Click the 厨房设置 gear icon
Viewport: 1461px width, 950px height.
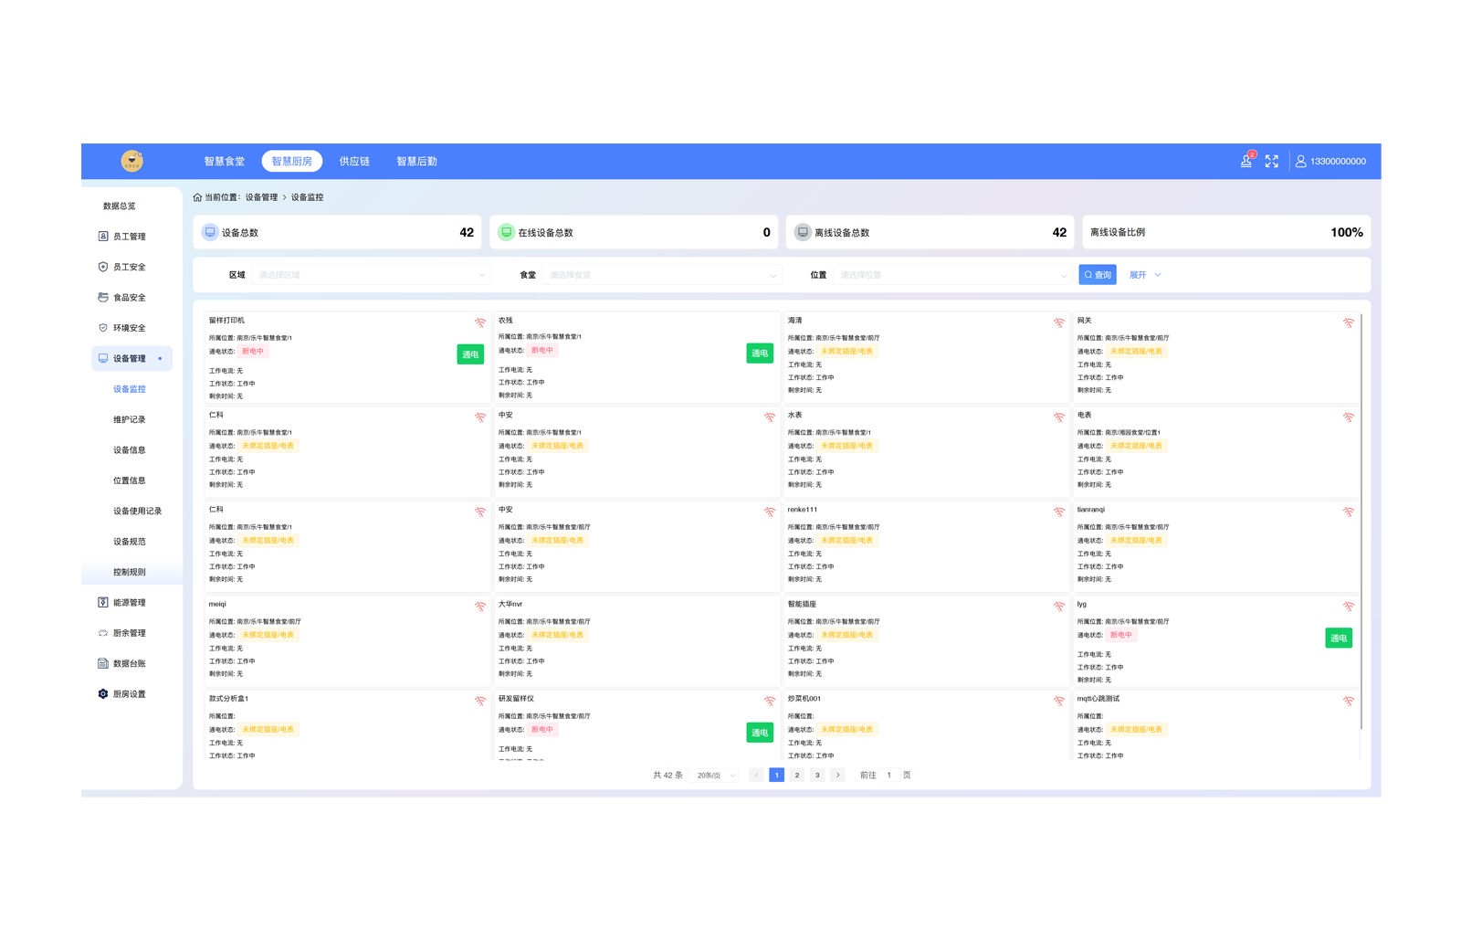[103, 693]
